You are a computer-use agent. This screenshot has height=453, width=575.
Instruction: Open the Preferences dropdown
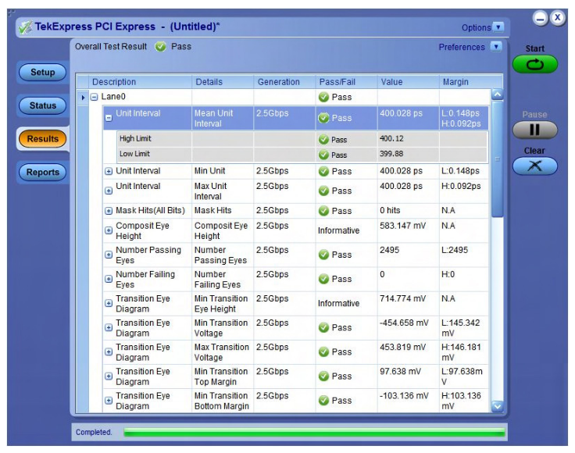tap(495, 47)
